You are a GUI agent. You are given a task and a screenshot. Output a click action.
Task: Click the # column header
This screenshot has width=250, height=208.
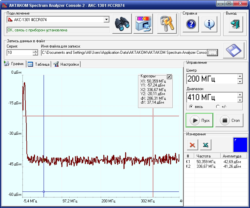(190, 156)
